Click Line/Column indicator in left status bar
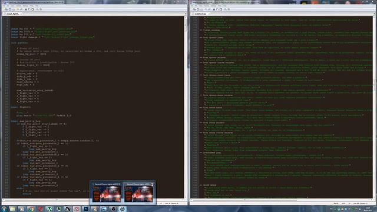Viewport: 377px width, 212px height. coord(171,203)
